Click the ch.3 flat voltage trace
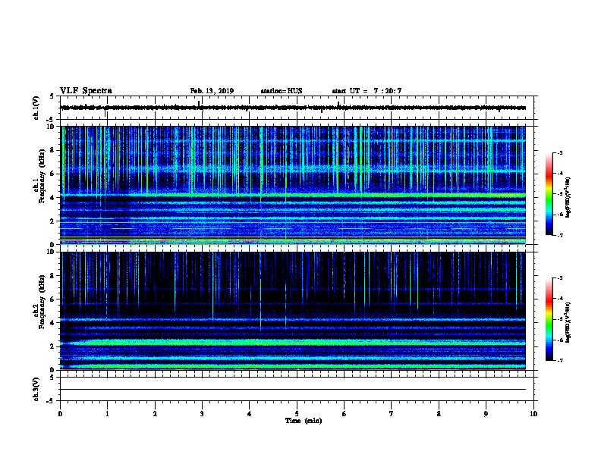Screen dimensions: 601x464 pyautogui.click(x=293, y=390)
